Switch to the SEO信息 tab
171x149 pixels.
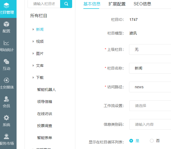(142, 4)
